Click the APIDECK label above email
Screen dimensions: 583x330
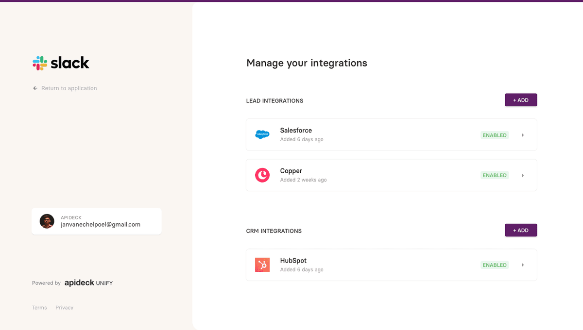pyautogui.click(x=71, y=217)
